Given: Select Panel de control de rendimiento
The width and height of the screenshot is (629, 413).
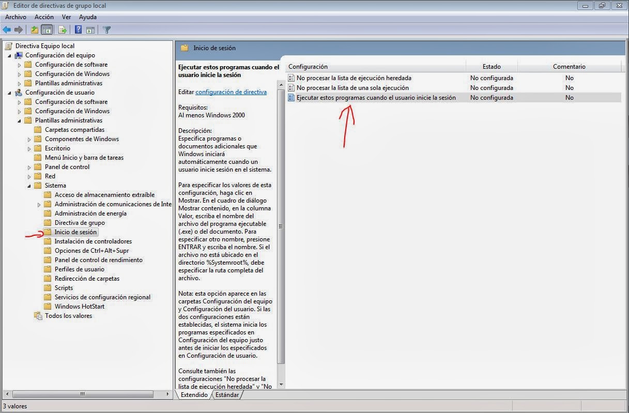Looking at the screenshot, I should tap(98, 260).
